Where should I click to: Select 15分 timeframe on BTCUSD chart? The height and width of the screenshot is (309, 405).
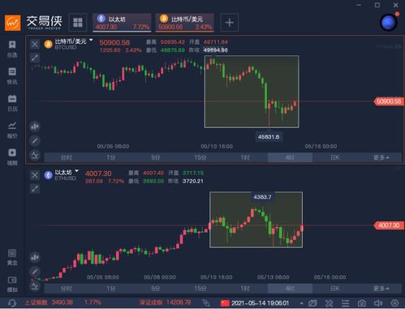(x=200, y=157)
